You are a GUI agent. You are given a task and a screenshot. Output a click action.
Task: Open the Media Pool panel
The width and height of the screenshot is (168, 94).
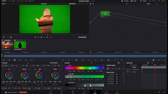(30, 1)
